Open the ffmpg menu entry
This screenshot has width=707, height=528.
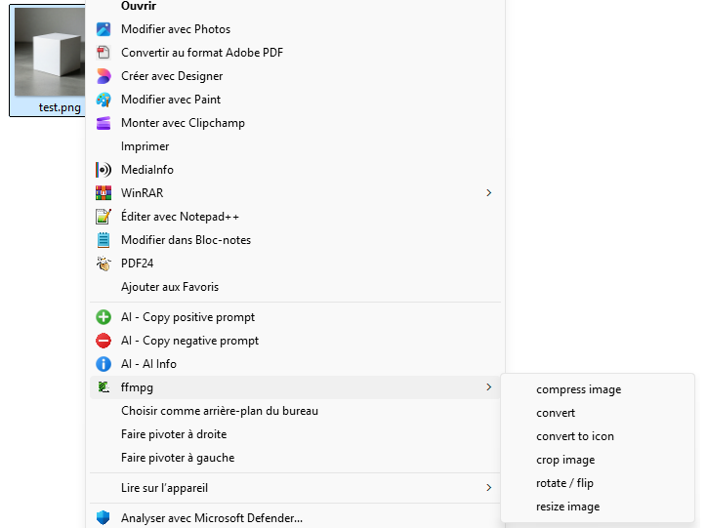click(x=295, y=387)
